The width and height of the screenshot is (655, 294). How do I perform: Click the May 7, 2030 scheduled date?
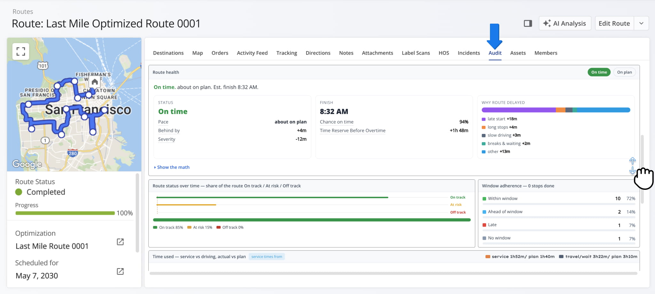coord(37,276)
